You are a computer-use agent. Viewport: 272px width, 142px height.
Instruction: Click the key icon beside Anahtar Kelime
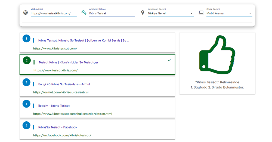tap(84, 12)
